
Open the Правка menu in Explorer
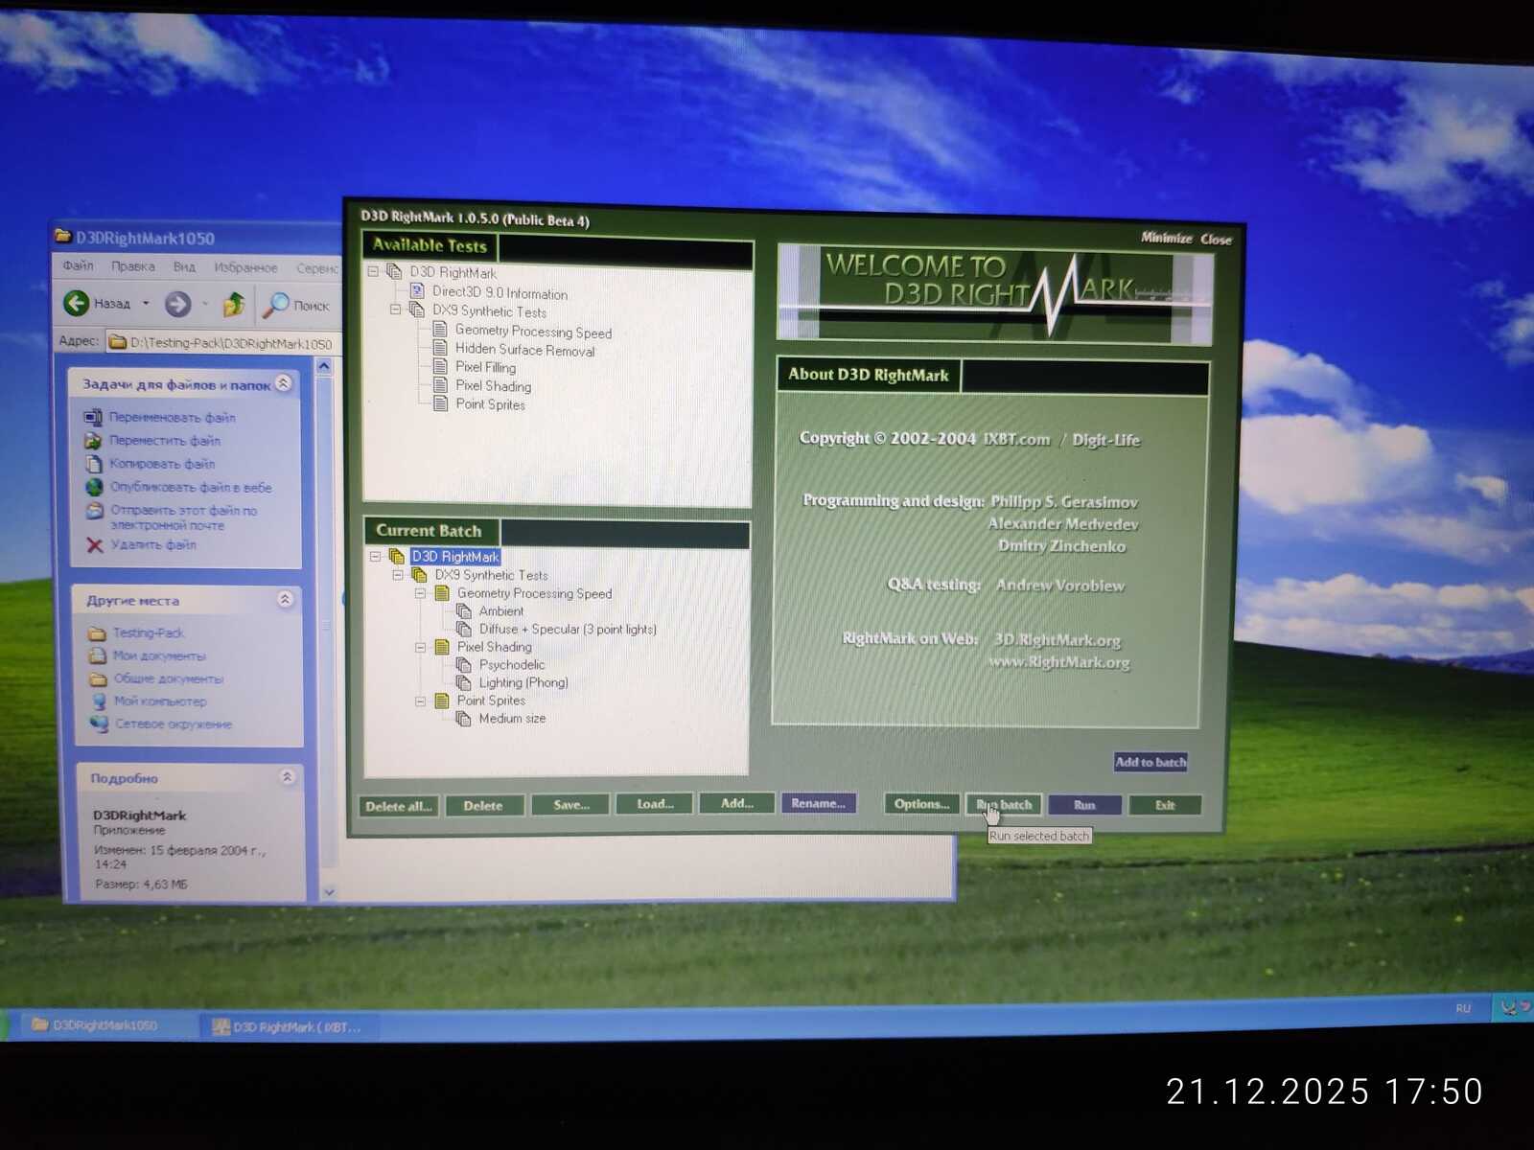pos(132,266)
